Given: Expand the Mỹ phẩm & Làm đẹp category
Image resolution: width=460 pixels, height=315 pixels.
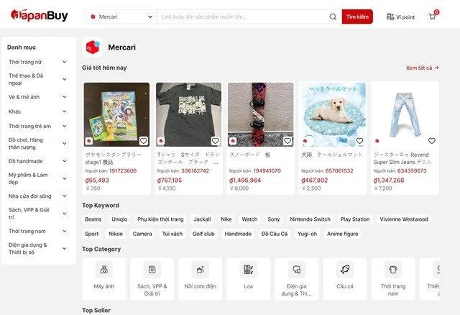Looking at the screenshot, I should tap(65, 178).
